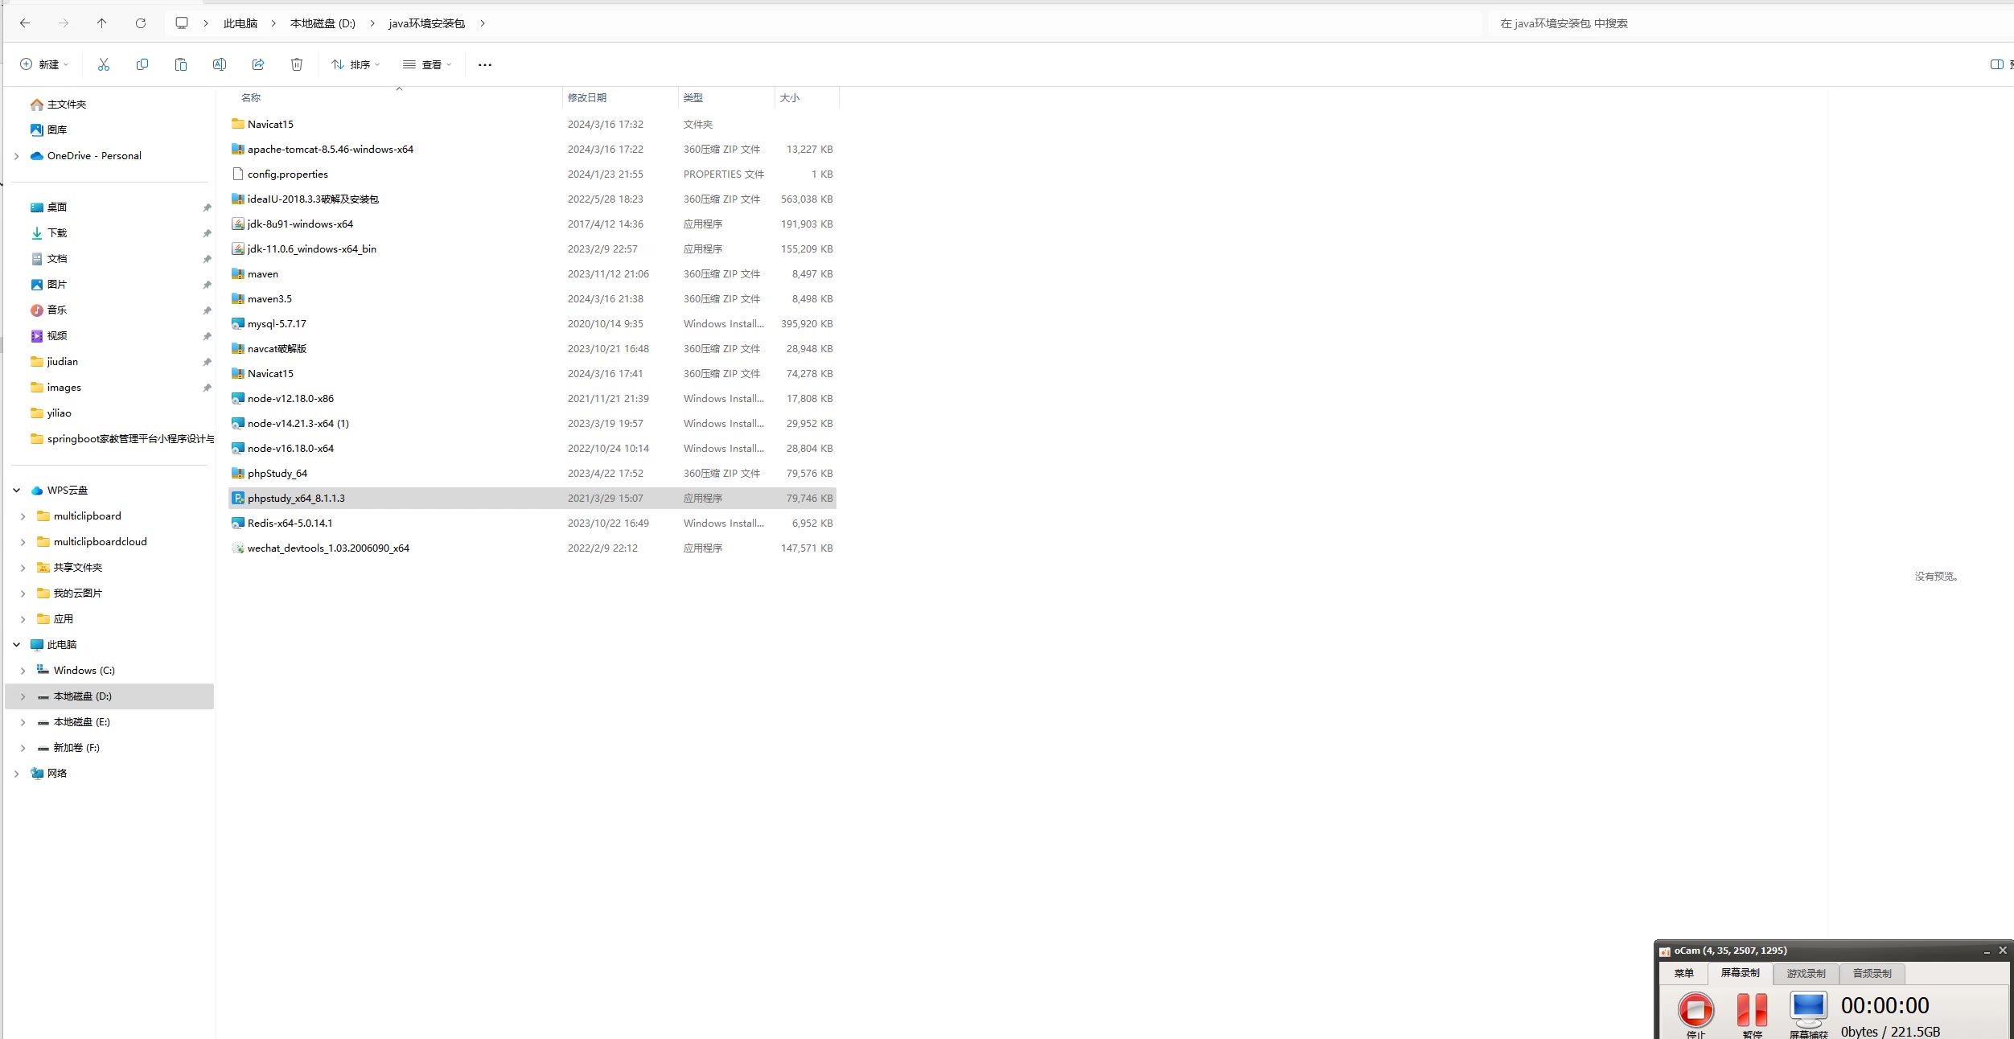Open 图库 gallery in sidebar
Screen dimensions: 2014x1039
(x=48, y=130)
